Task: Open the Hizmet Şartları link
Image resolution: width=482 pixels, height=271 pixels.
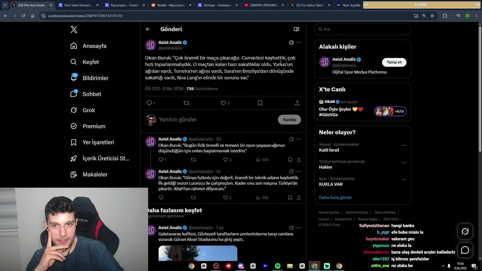Action: point(329,212)
